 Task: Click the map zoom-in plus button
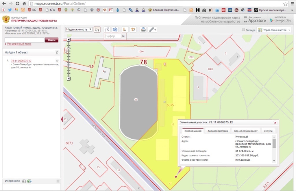[x=69, y=39]
